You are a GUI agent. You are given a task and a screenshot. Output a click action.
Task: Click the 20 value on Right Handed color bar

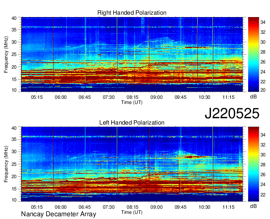[263, 90]
